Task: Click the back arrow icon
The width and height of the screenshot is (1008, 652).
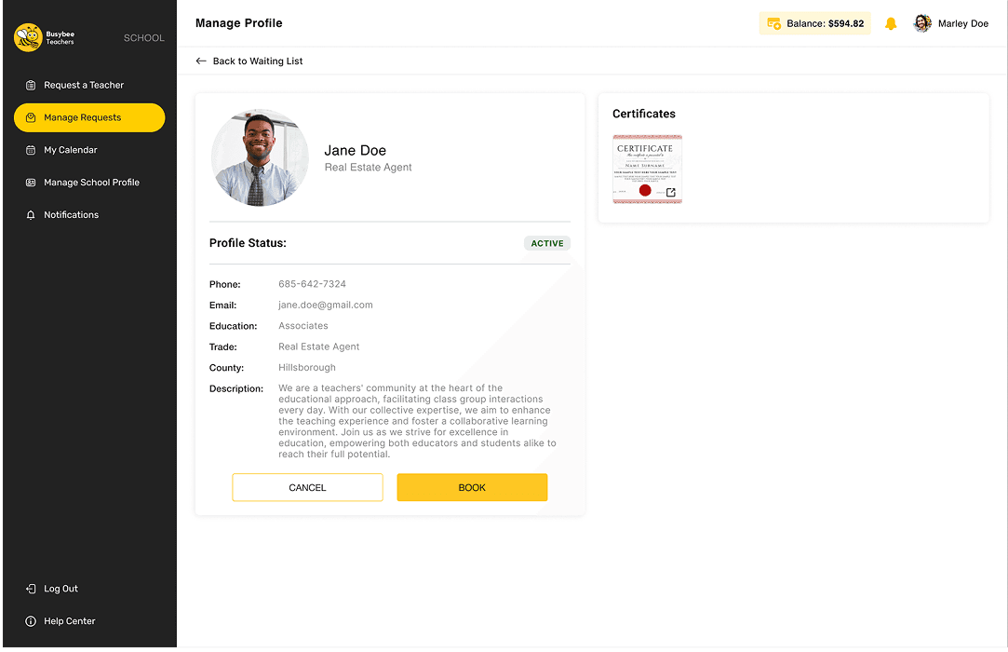Action: [x=201, y=61]
